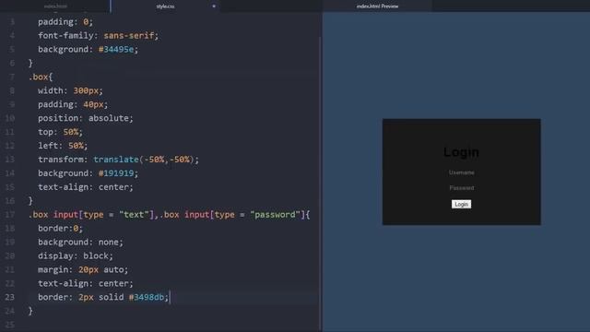Screen dimensions: 590x332
Task: Click the word absolute in position line
Action: tap(109, 118)
